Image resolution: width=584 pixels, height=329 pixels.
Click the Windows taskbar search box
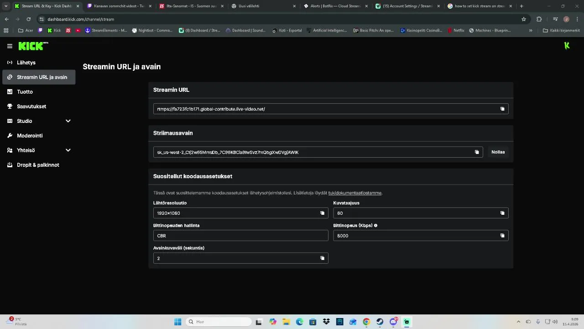(219, 322)
